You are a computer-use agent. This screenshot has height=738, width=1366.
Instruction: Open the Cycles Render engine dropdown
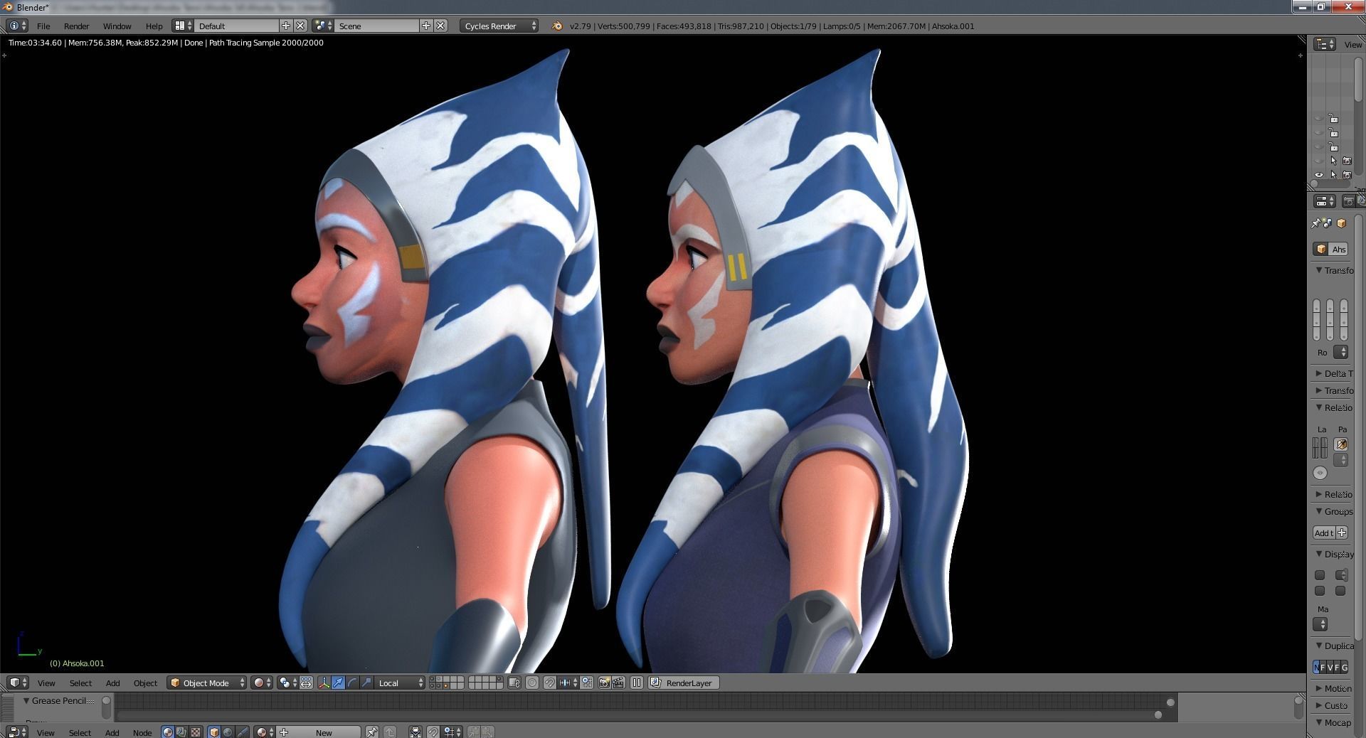tap(499, 26)
